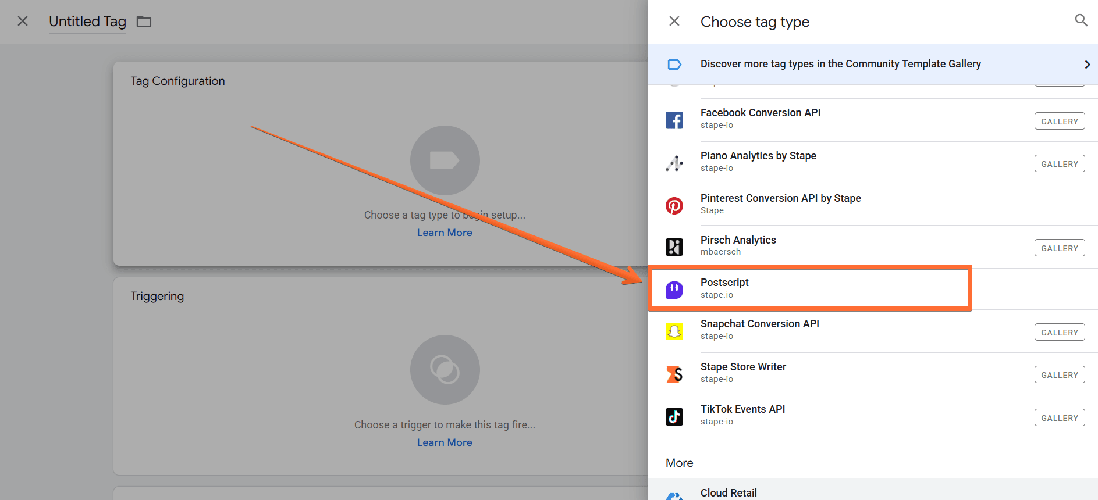Viewport: 1098px width, 500px height.
Task: Select Pirsch Analytics tag type
Action: tap(873, 247)
